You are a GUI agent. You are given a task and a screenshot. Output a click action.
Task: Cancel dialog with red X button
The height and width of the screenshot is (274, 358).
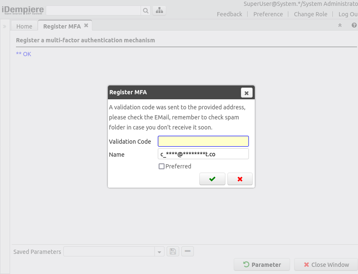[x=240, y=179]
